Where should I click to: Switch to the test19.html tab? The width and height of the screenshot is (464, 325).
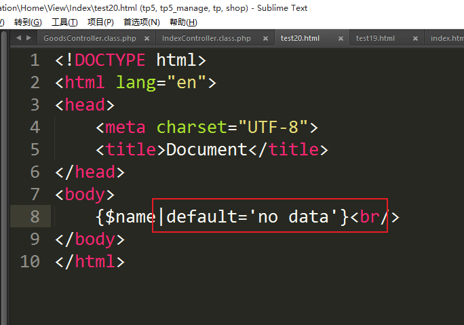tap(375, 39)
